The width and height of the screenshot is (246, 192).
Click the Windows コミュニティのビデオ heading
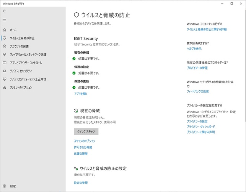(x=204, y=24)
